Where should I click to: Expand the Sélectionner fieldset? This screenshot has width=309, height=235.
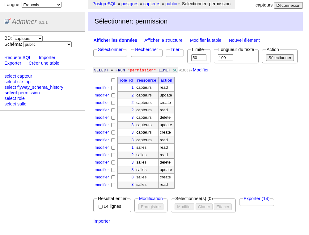click(x=110, y=49)
